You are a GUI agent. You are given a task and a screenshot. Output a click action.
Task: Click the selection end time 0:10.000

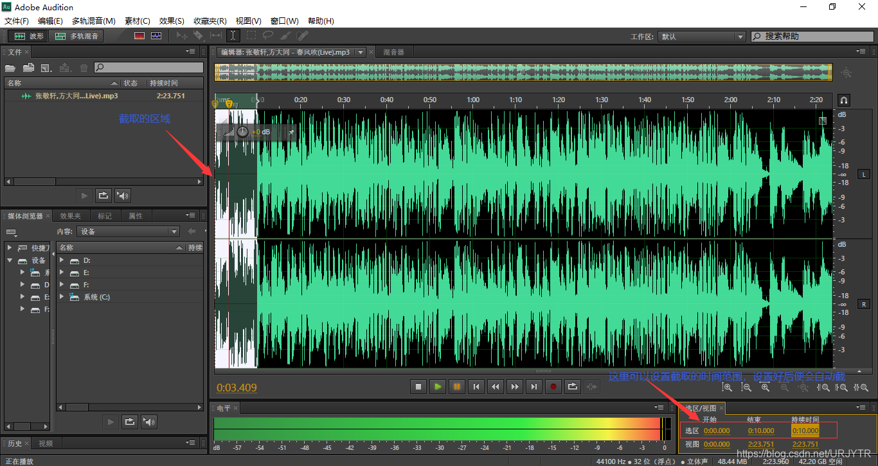[761, 431]
